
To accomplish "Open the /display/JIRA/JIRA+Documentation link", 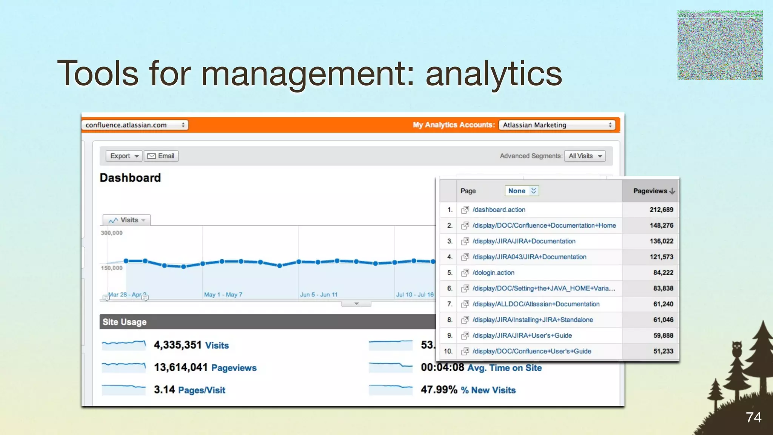I will pos(524,241).
